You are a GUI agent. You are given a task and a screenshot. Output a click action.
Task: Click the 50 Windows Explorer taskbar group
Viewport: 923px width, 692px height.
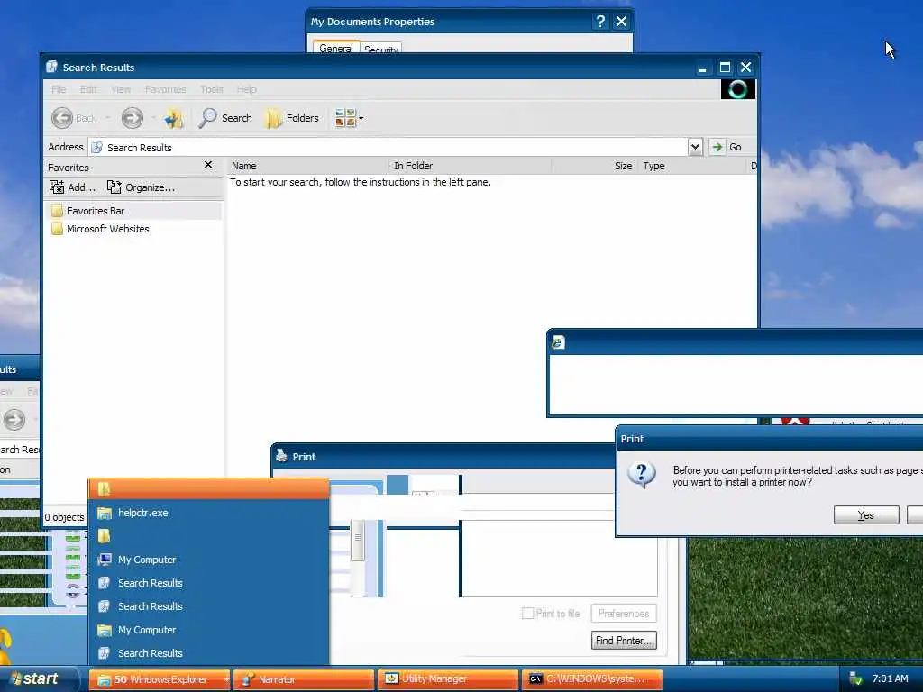159,679
